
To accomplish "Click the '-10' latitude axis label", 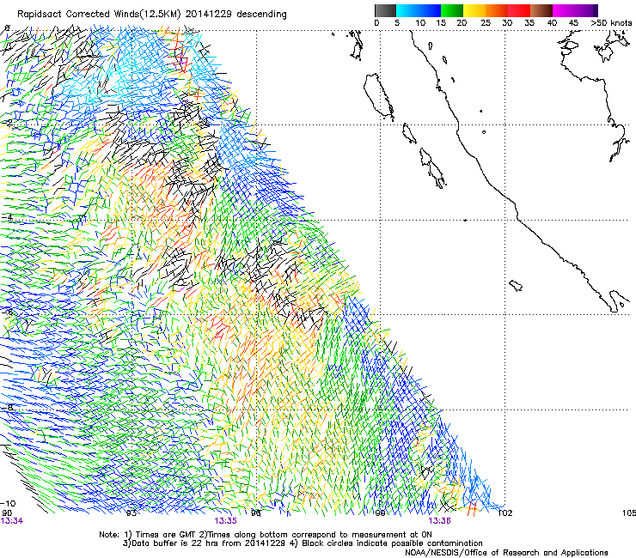I will point(8,504).
